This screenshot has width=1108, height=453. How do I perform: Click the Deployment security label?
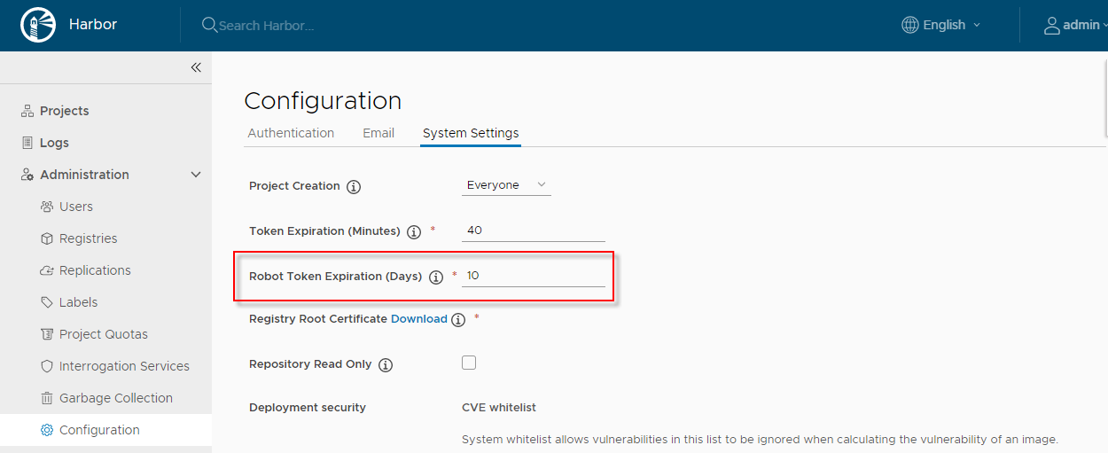(x=308, y=408)
